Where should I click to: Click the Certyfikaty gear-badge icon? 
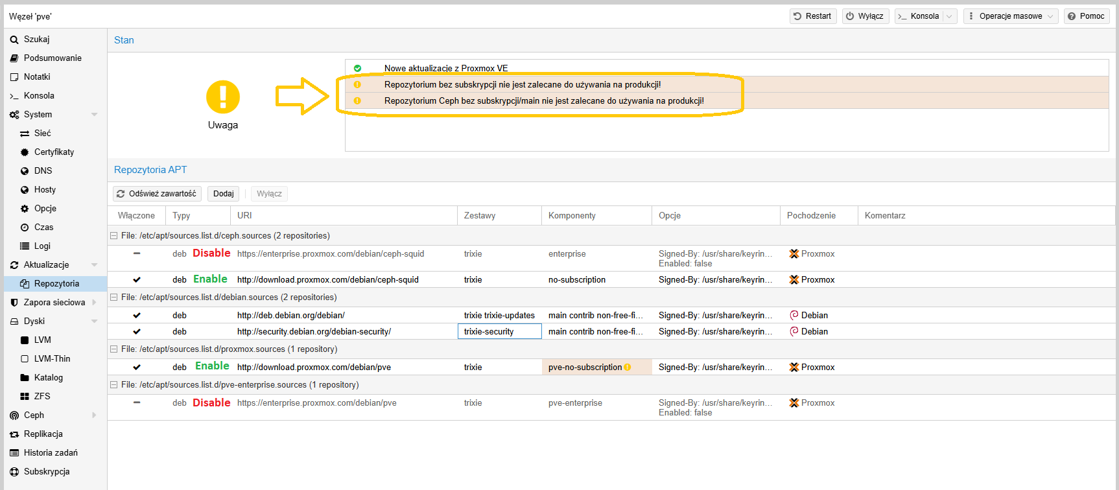coord(25,152)
